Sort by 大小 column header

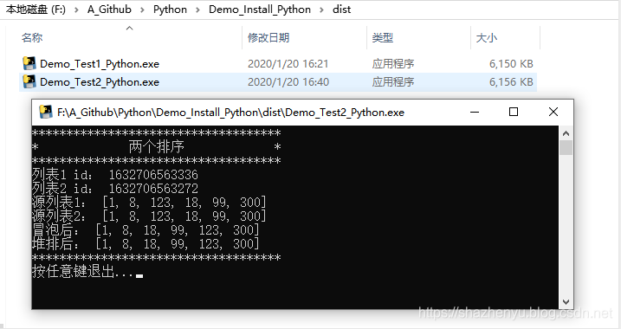[x=487, y=38]
